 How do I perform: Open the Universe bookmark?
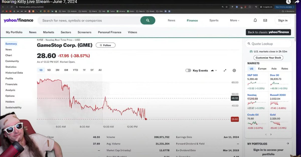pyautogui.click(x=121, y=11)
